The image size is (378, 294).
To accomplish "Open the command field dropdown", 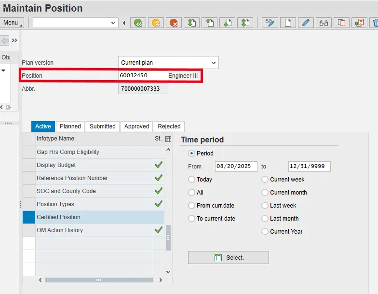I will tap(113, 23).
